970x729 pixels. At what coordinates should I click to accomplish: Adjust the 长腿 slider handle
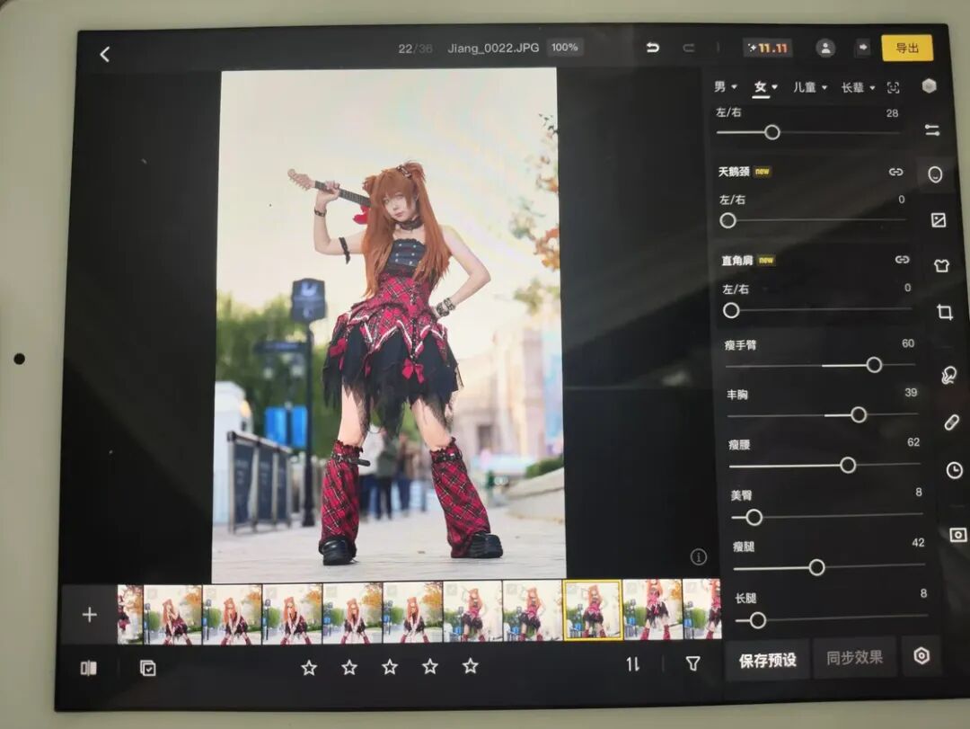(757, 620)
